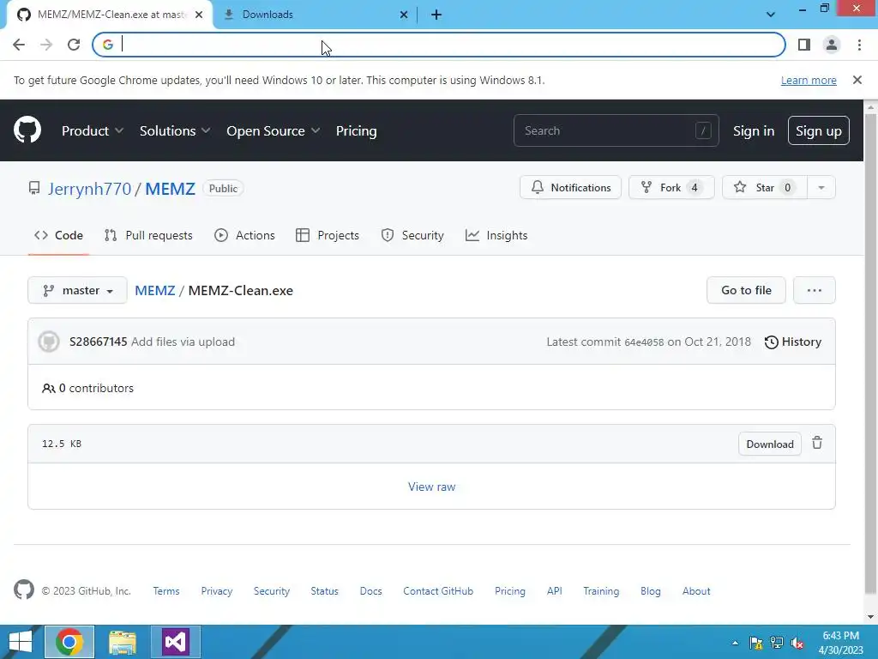Click the GitHub search field
The image size is (878, 659).
point(616,130)
